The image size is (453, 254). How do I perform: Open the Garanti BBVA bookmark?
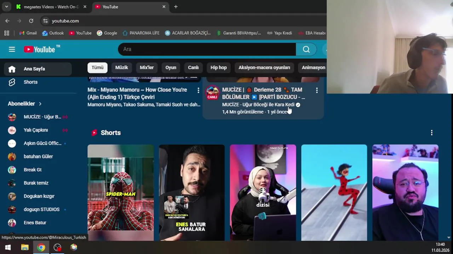238,33
